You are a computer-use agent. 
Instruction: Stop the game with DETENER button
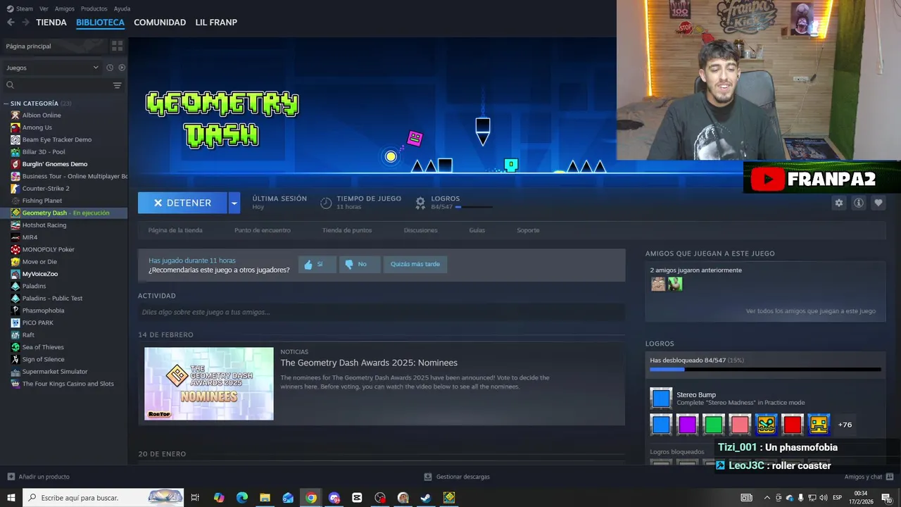point(182,203)
